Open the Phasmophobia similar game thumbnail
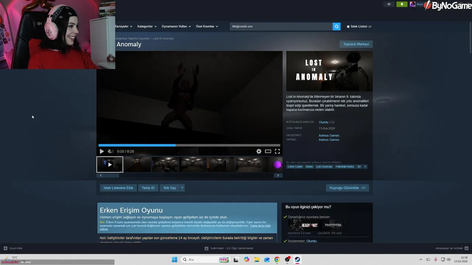Viewport: 472px width, 265px height. [x=333, y=225]
